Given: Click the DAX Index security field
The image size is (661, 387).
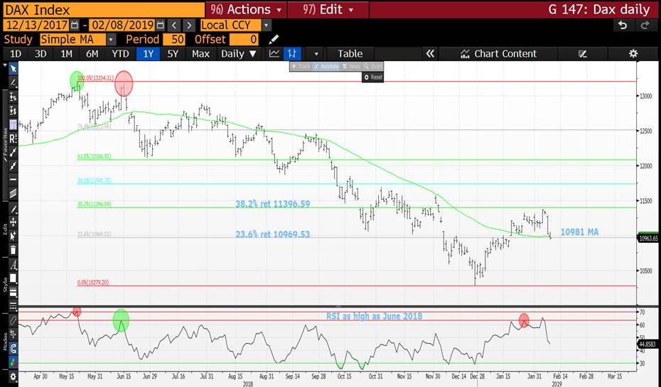Looking at the screenshot, I should coord(104,9).
